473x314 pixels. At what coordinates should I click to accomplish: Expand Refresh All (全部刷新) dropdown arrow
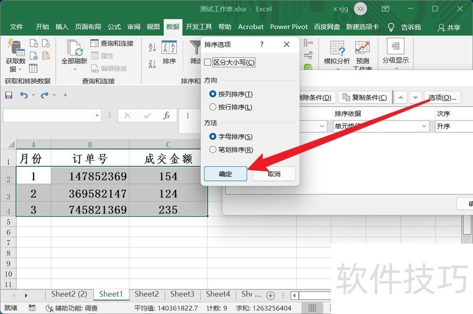pos(75,69)
